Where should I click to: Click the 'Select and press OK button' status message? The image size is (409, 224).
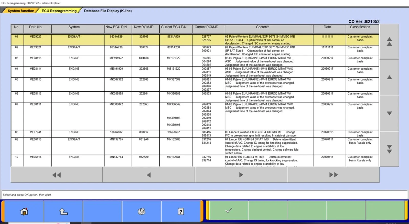click(27, 195)
